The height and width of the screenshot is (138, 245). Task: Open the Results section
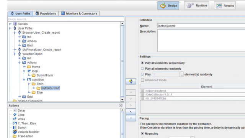pyautogui.click(x=225, y=6)
